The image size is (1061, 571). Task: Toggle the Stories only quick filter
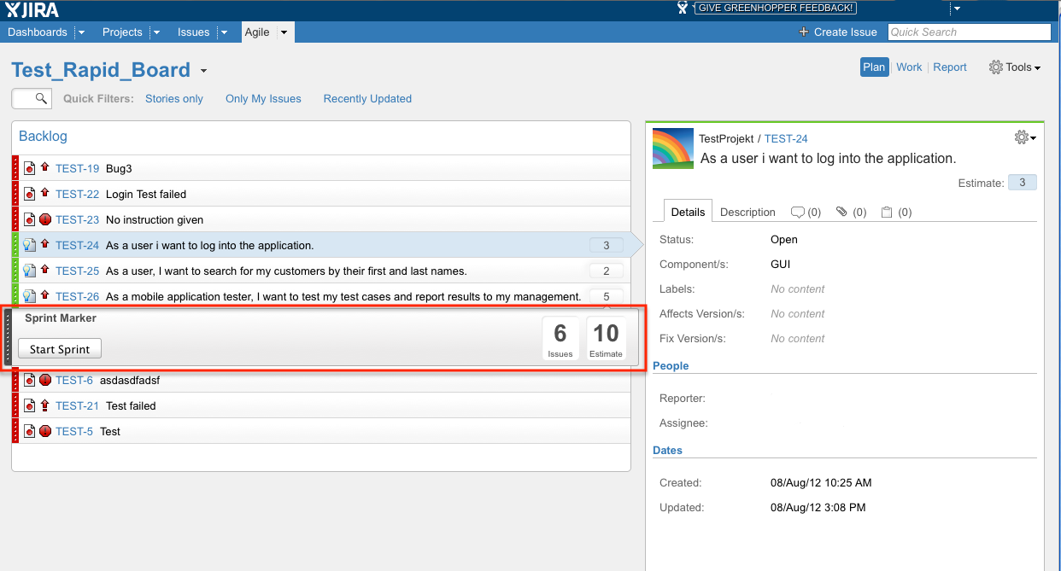(x=174, y=99)
